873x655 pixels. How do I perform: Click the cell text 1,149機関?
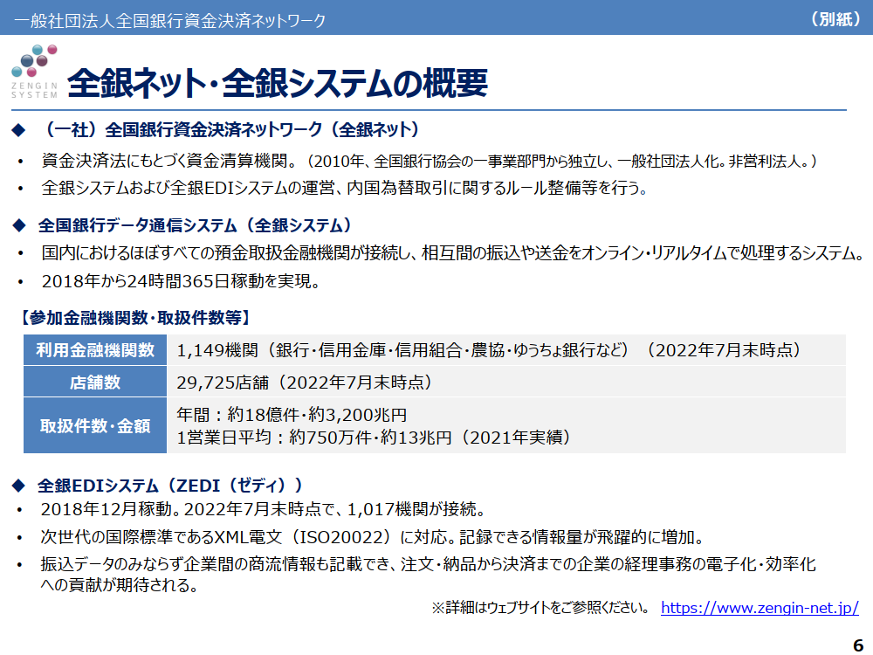(217, 350)
